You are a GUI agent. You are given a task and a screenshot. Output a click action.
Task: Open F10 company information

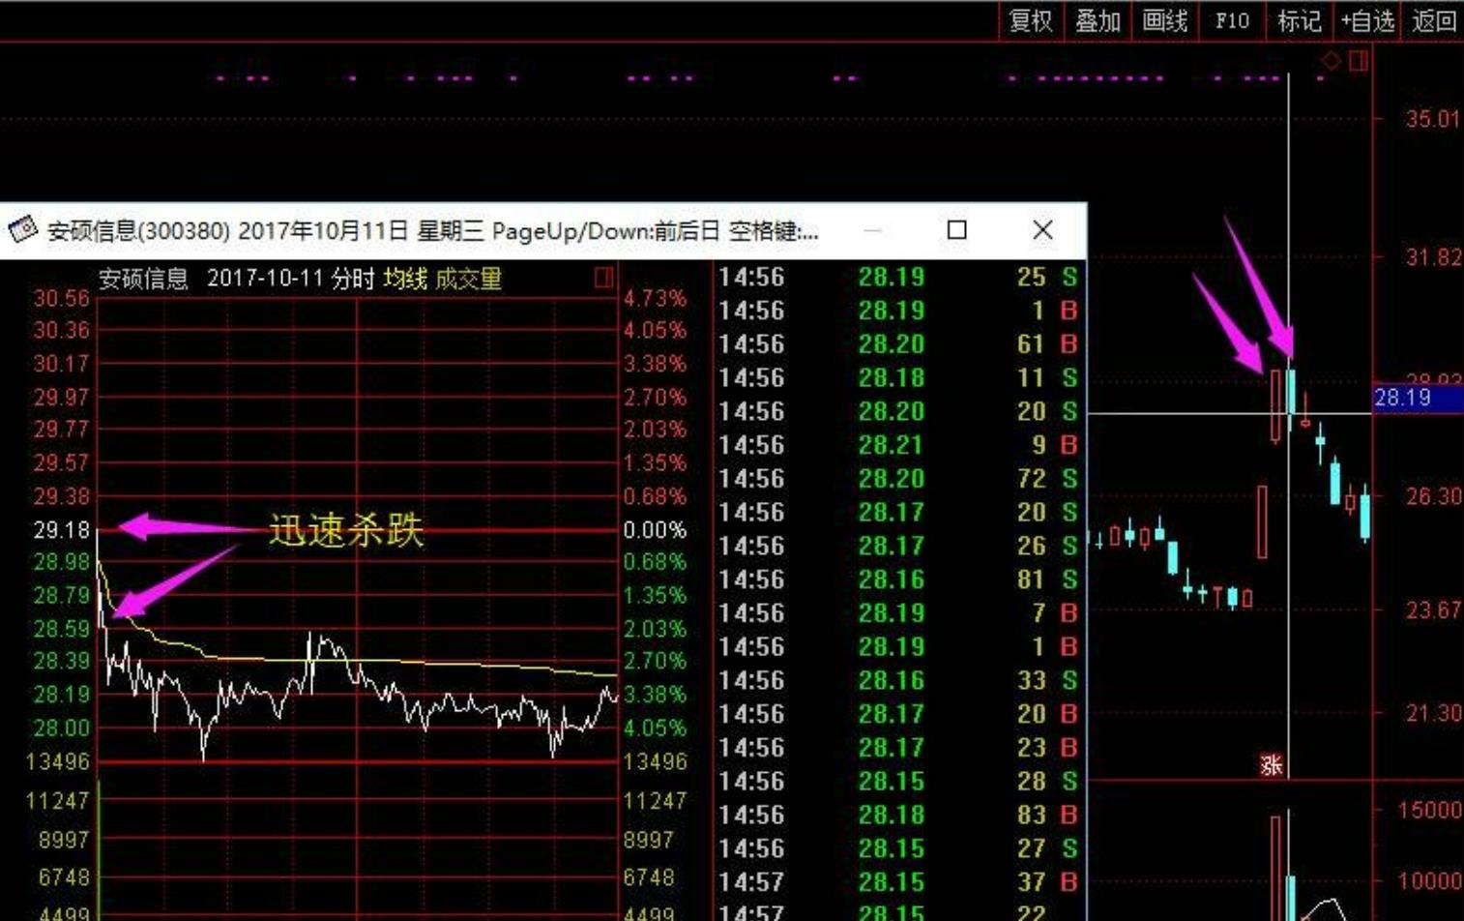(x=1231, y=21)
